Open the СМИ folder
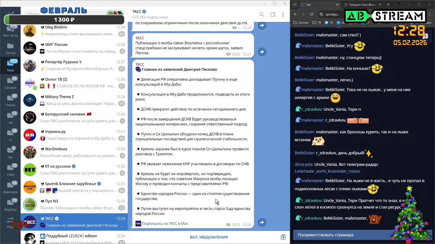 point(11,170)
